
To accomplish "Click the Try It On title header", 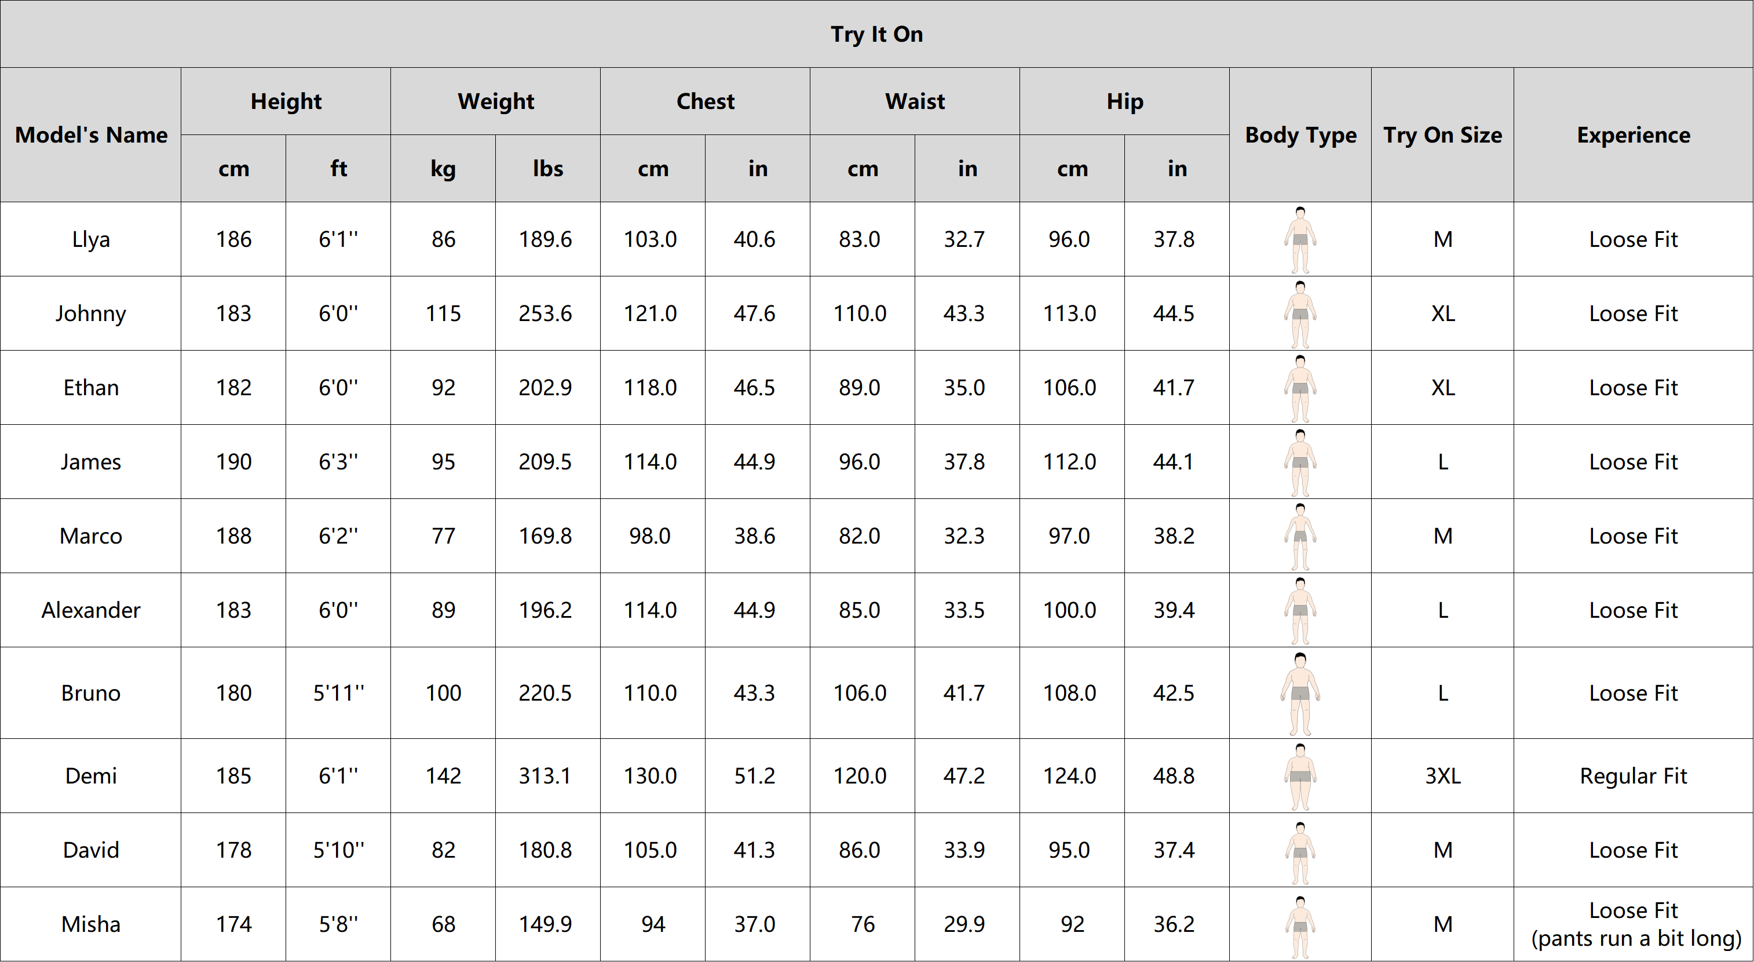I will click(876, 34).
